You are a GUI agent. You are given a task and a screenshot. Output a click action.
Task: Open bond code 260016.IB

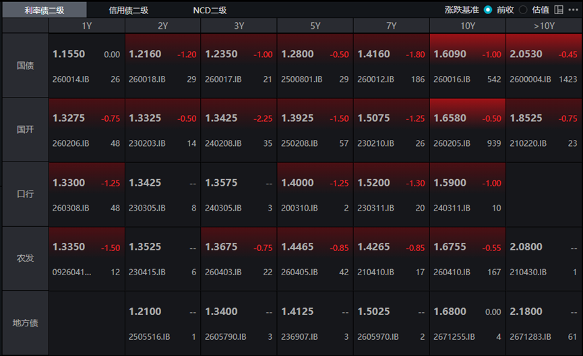[x=452, y=79]
